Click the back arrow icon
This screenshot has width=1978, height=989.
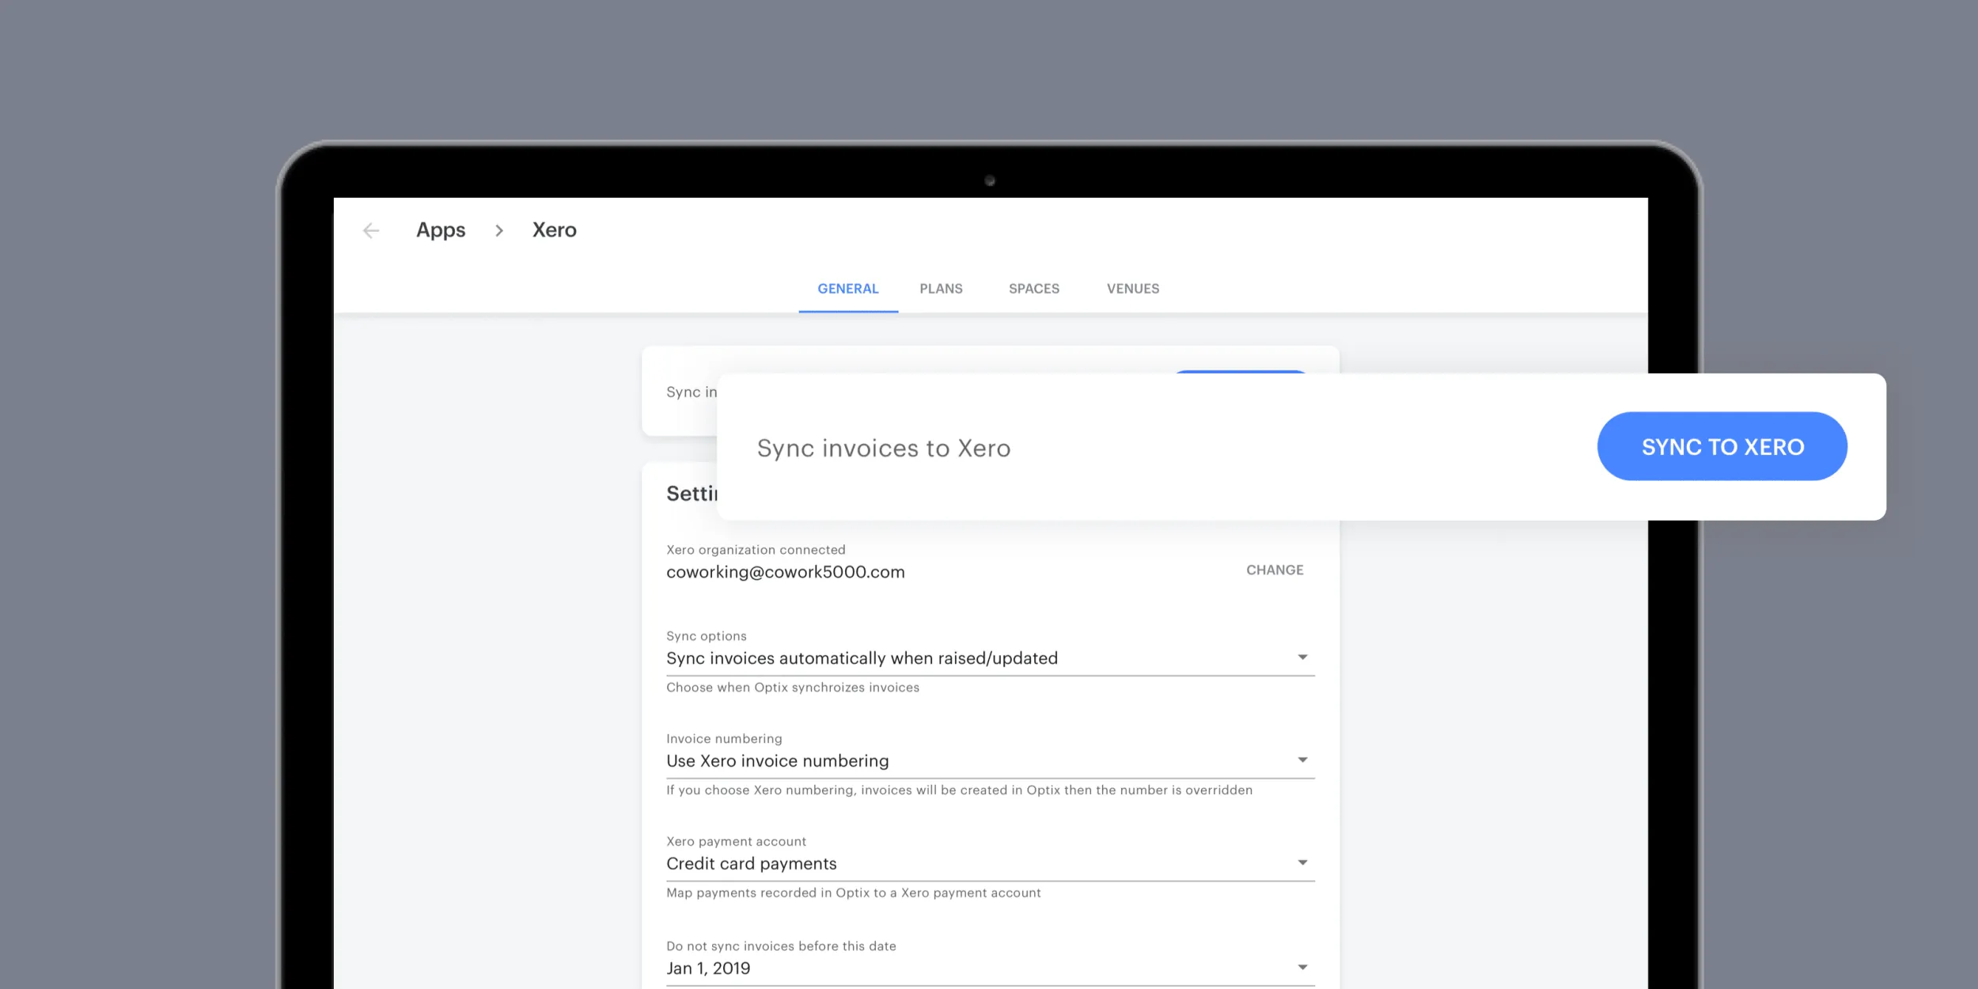[371, 230]
